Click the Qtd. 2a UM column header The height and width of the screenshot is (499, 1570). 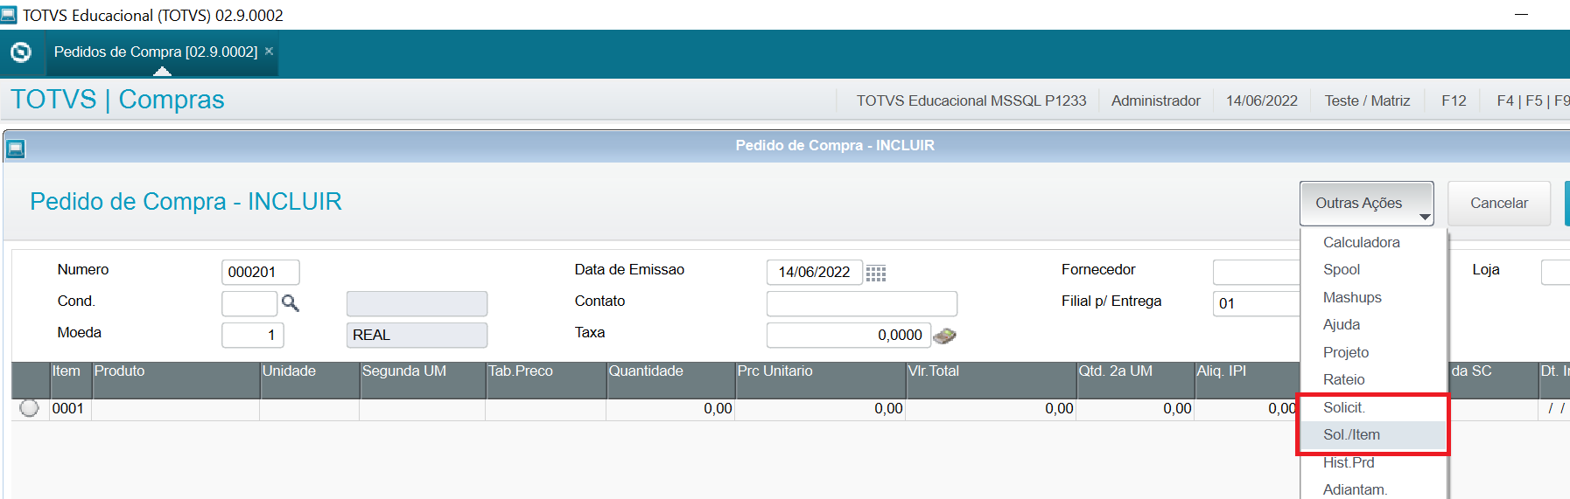(x=1135, y=380)
